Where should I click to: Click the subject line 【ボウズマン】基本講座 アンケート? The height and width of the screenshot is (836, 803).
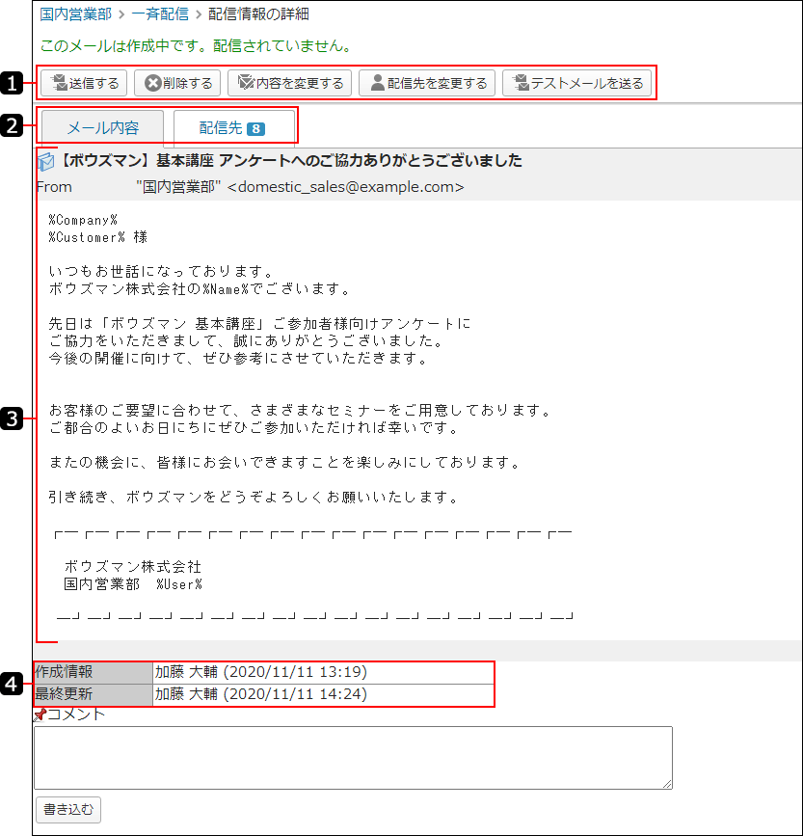tap(290, 160)
